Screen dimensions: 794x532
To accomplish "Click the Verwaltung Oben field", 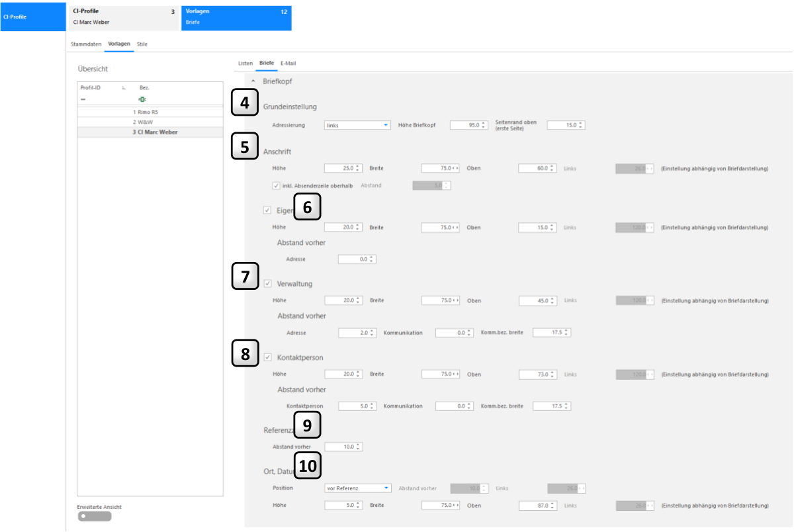I will point(538,300).
